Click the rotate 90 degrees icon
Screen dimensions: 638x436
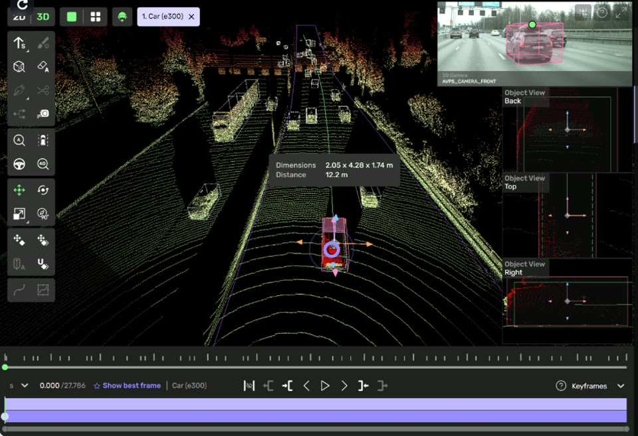(44, 214)
